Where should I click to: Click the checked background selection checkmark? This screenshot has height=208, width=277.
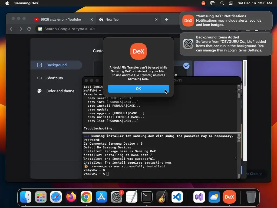click(x=186, y=66)
